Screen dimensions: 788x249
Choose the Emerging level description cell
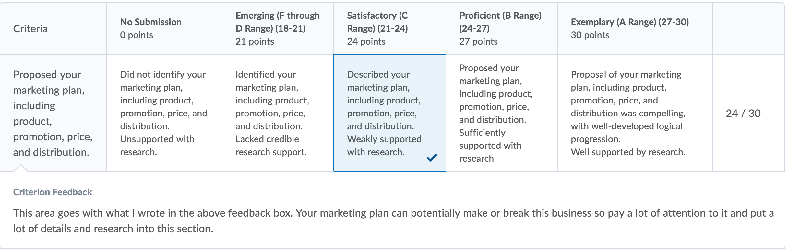point(278,113)
